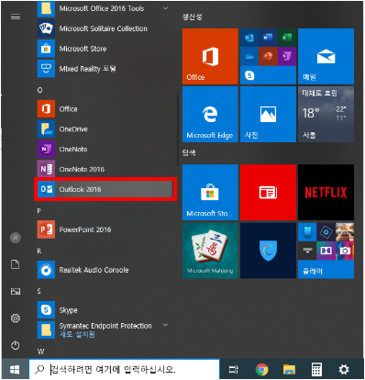Open Google Chrome from the taskbar

coord(261,370)
